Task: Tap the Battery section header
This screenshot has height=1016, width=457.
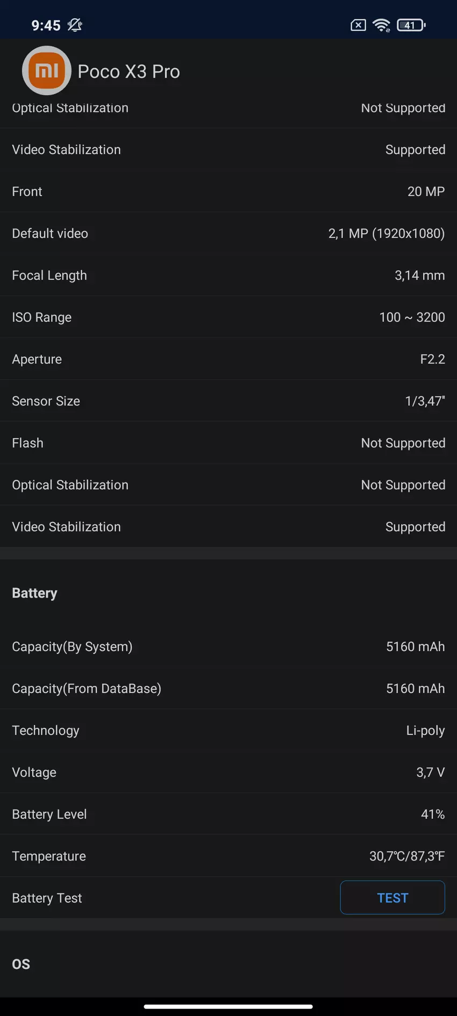Action: click(x=34, y=593)
